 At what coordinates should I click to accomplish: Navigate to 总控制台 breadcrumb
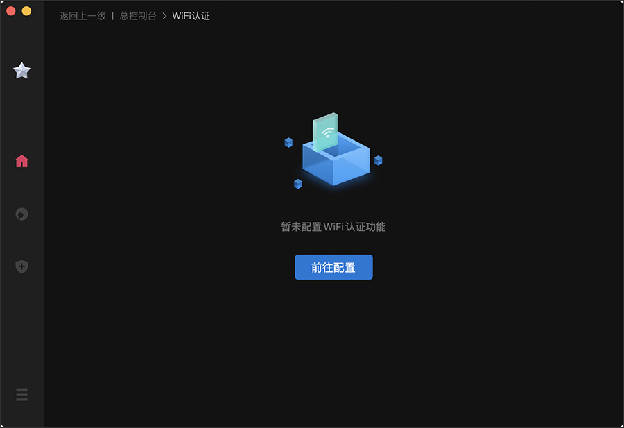tap(138, 16)
